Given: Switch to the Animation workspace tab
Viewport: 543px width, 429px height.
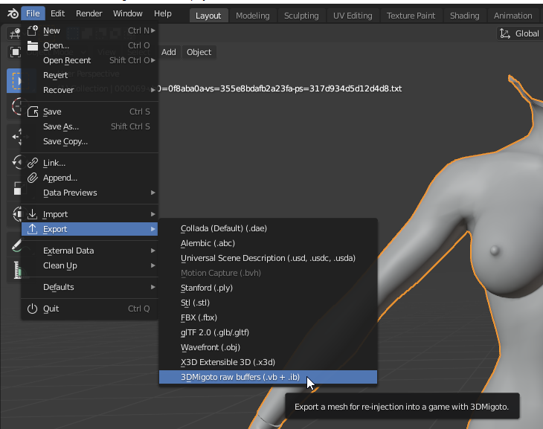Looking at the screenshot, I should pyautogui.click(x=513, y=16).
